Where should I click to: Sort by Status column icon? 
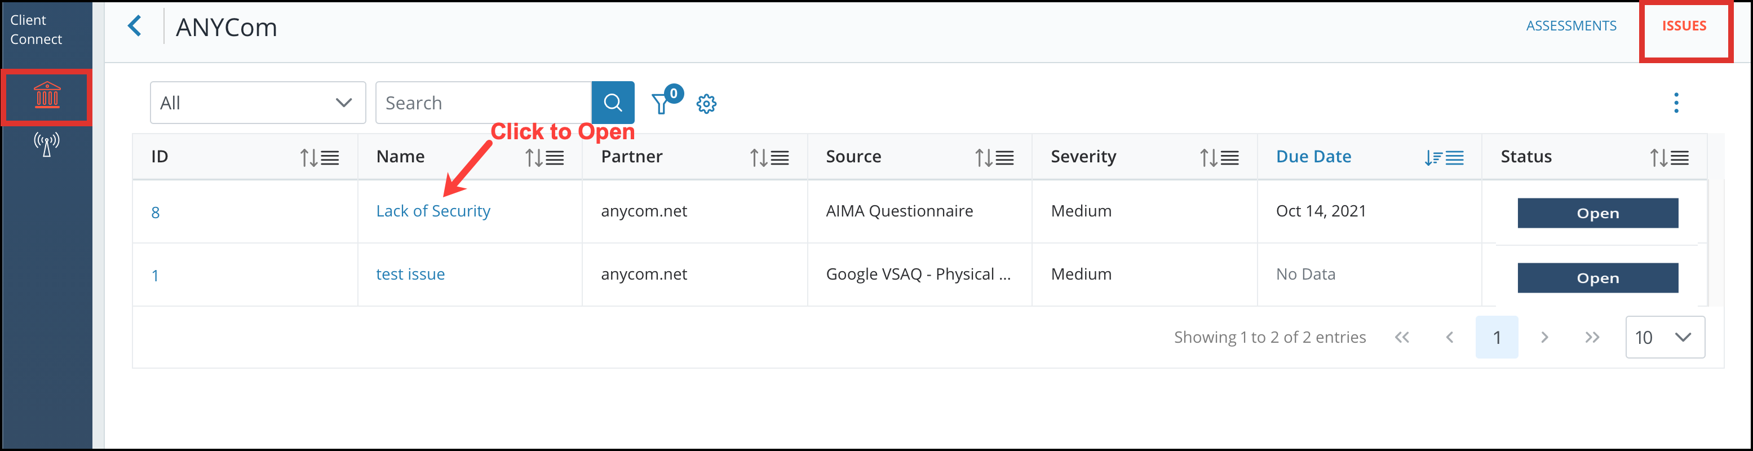point(1668,158)
